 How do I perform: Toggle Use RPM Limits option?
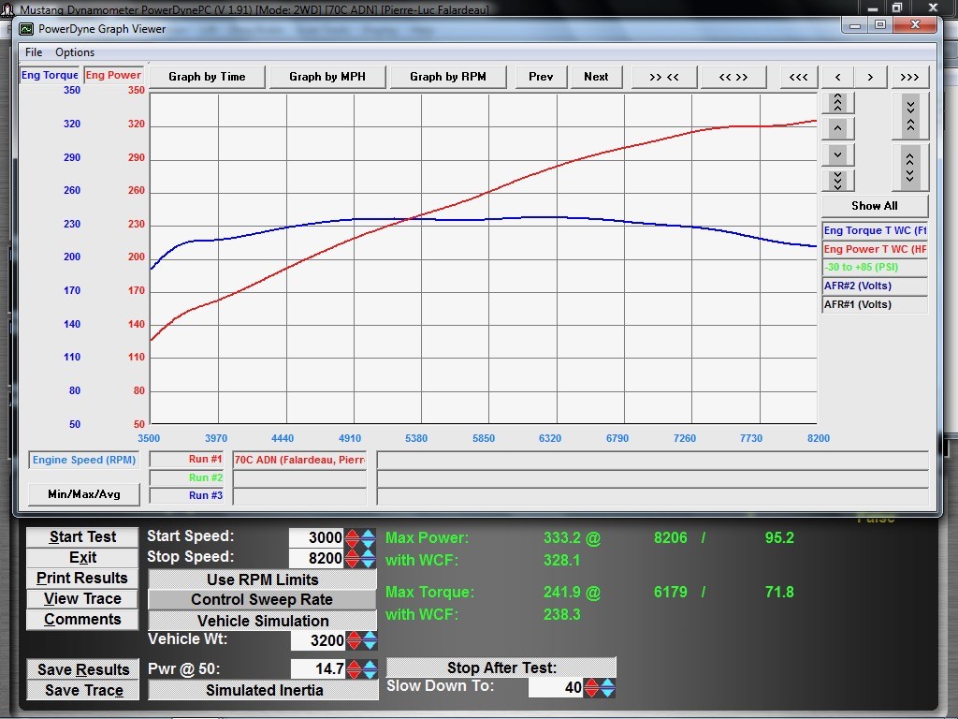(x=262, y=580)
